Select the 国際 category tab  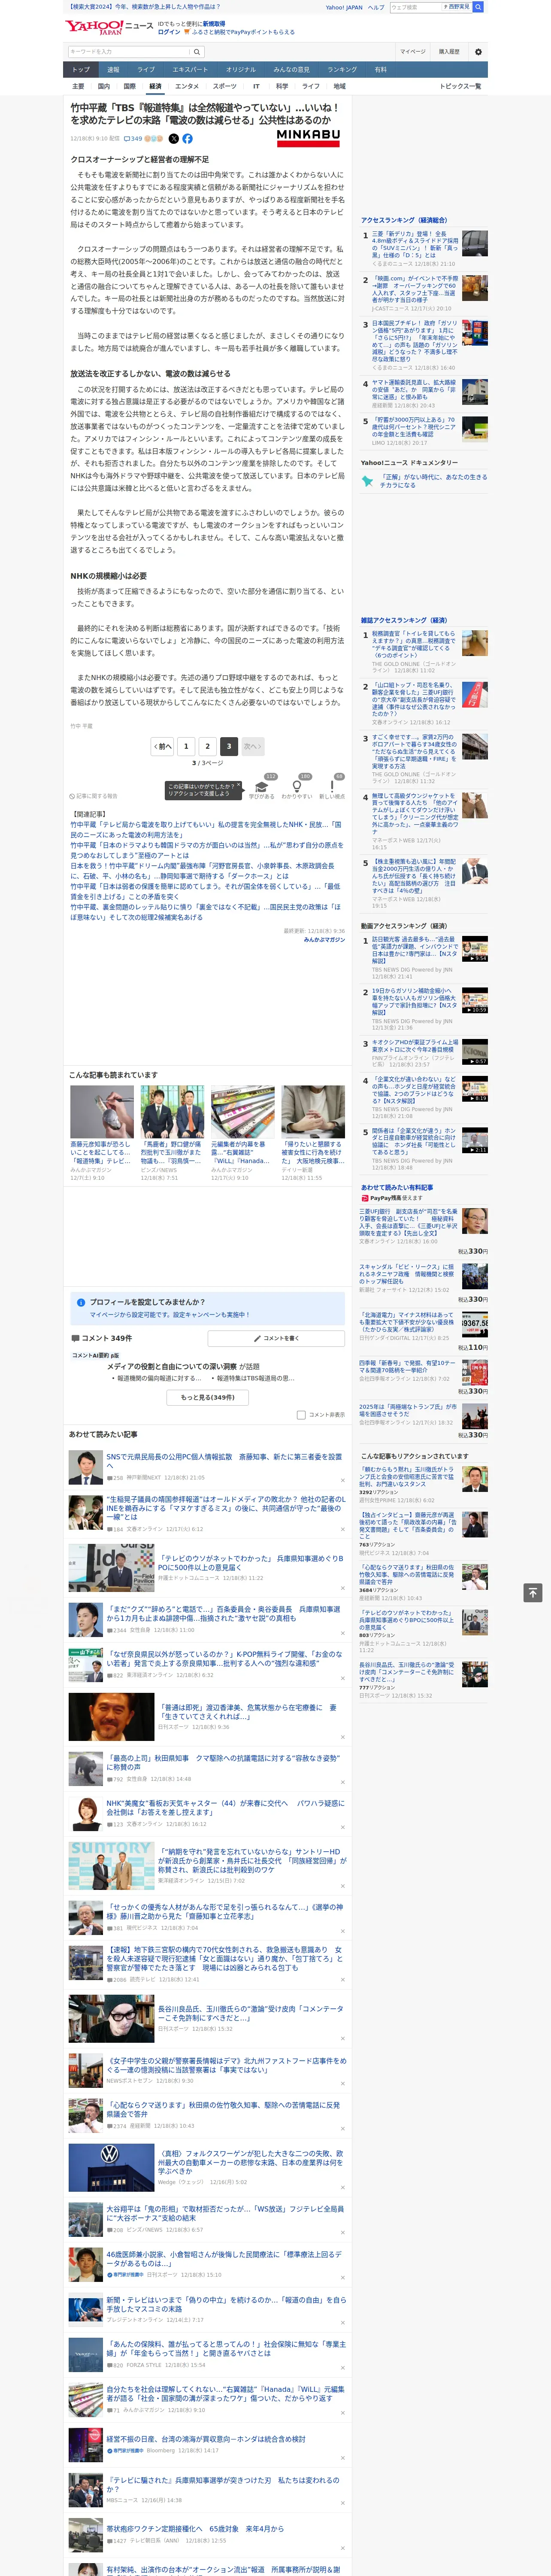click(x=129, y=86)
